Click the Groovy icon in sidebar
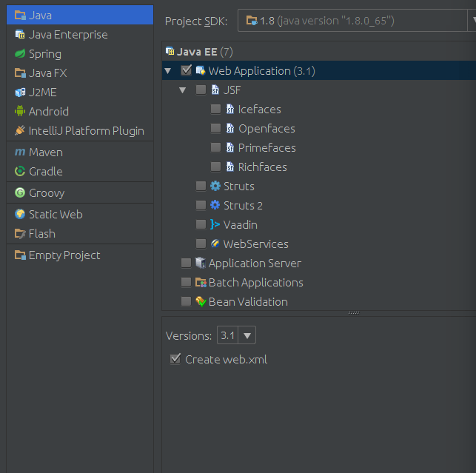 [x=20, y=193]
